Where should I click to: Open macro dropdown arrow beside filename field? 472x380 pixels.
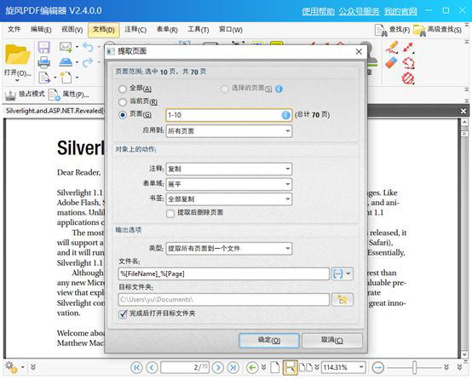pos(348,273)
